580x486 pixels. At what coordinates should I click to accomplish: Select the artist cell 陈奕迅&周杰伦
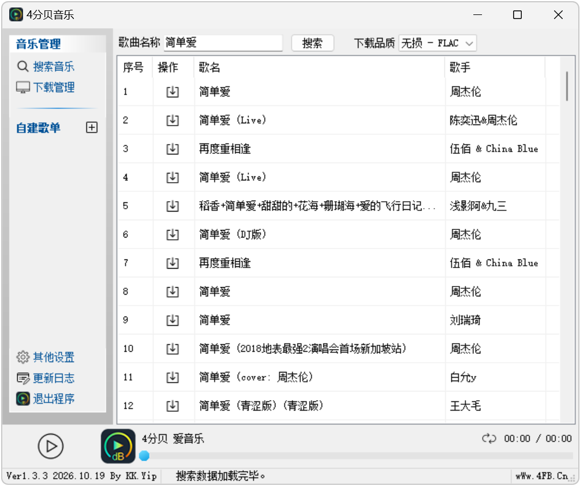click(x=484, y=120)
